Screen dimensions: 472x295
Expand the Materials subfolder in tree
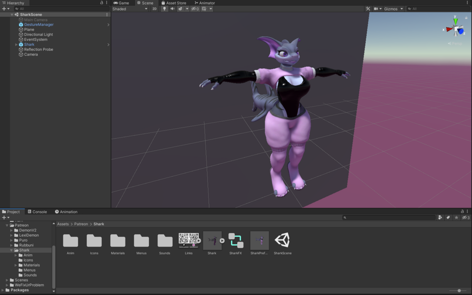(x=15, y=265)
